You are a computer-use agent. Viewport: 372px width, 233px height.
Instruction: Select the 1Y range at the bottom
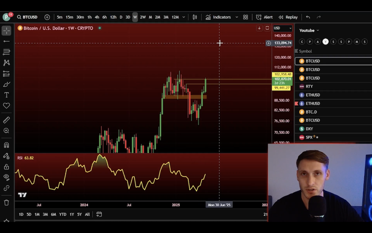coord(72,214)
